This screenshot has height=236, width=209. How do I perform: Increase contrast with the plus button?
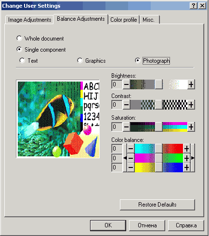(191, 105)
